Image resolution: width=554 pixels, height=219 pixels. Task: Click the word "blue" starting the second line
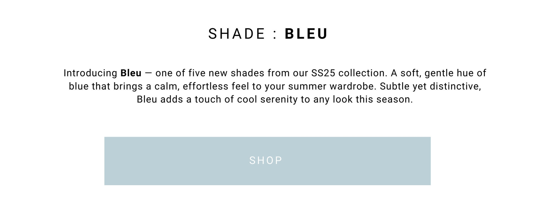tap(79, 86)
